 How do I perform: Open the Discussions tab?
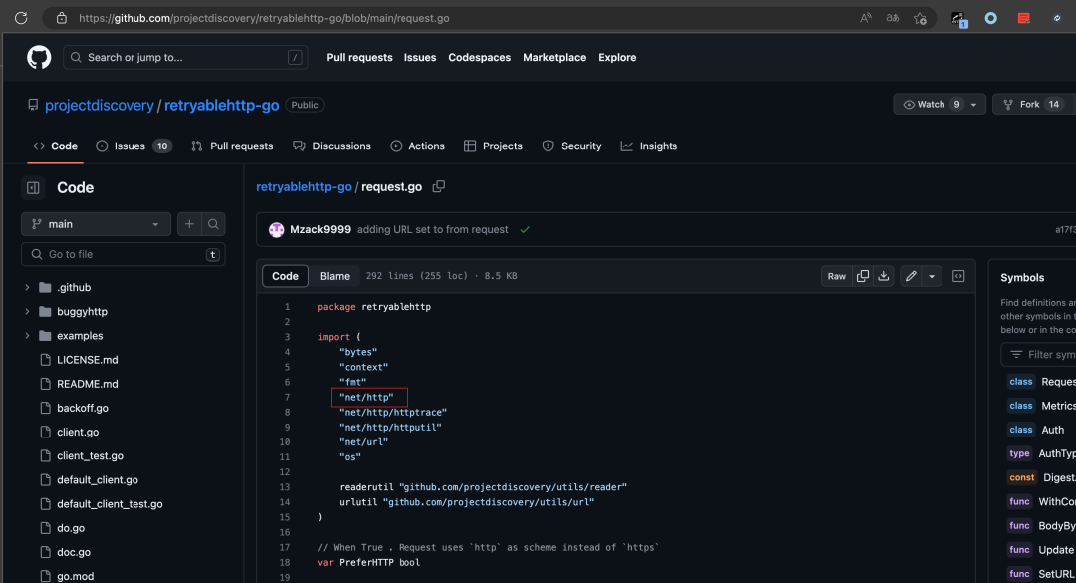click(332, 146)
